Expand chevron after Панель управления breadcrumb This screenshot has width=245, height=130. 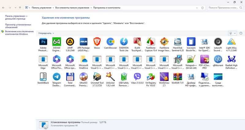click(53, 8)
